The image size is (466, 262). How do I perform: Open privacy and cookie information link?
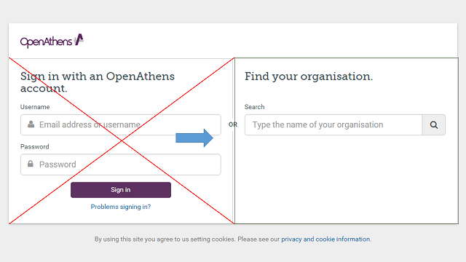click(x=325, y=239)
